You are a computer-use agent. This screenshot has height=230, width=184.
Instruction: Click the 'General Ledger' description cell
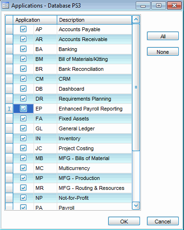click(94, 128)
